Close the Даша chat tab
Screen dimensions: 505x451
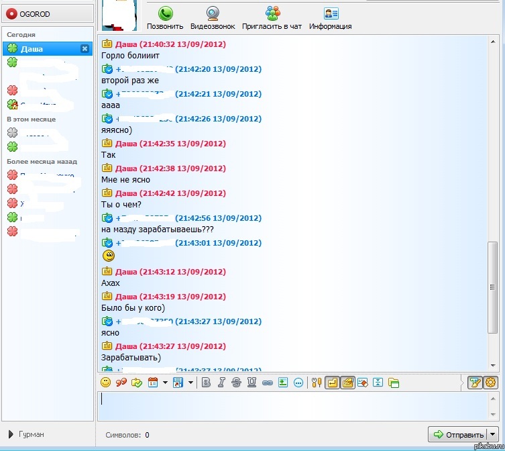pos(85,49)
